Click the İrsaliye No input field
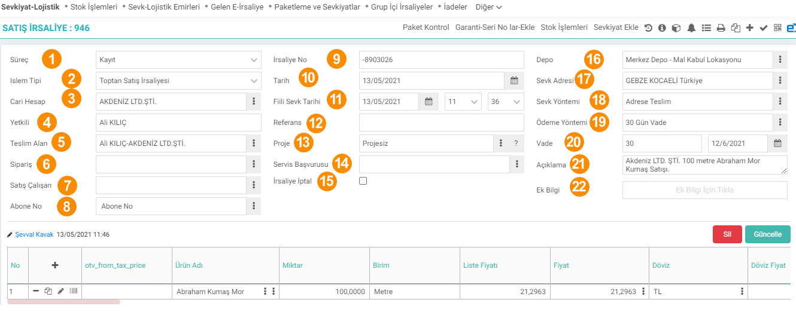Image resolution: width=796 pixels, height=318 pixels. [442, 59]
